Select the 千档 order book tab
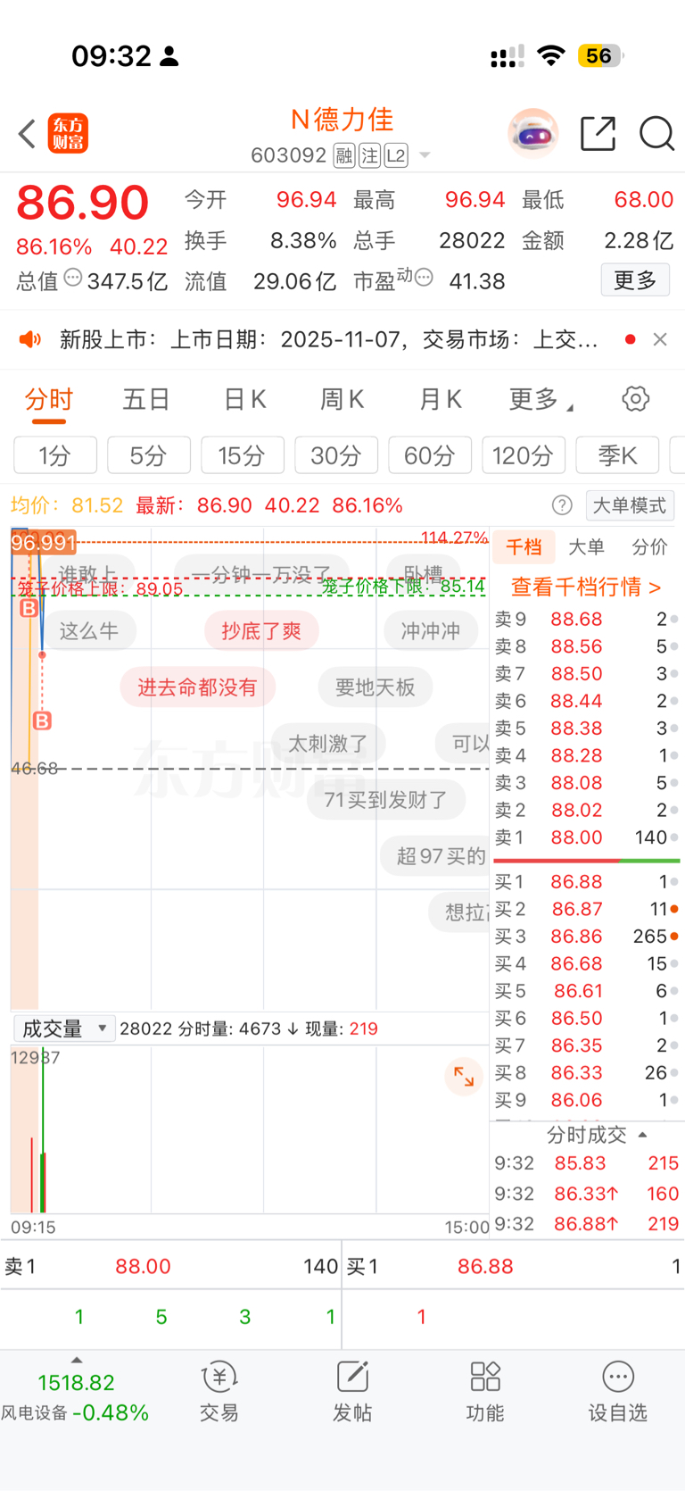The height and width of the screenshot is (1491, 685). (x=524, y=547)
